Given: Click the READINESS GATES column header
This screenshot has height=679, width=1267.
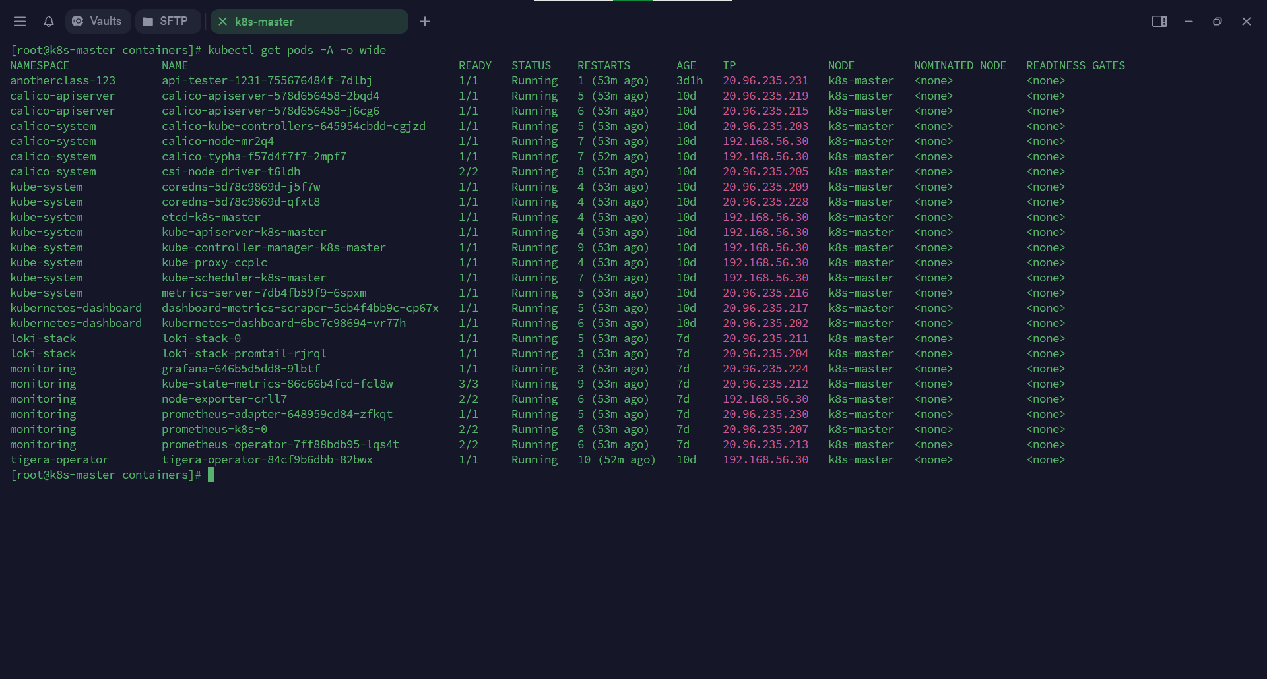Looking at the screenshot, I should coord(1076,65).
